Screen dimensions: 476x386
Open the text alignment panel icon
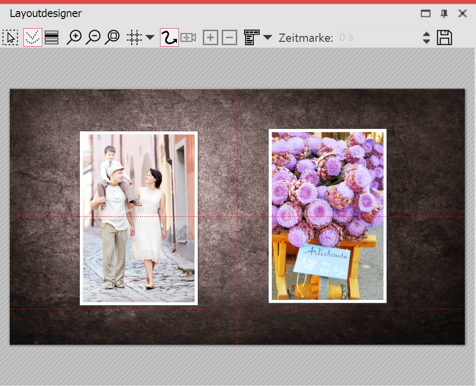[x=252, y=37]
